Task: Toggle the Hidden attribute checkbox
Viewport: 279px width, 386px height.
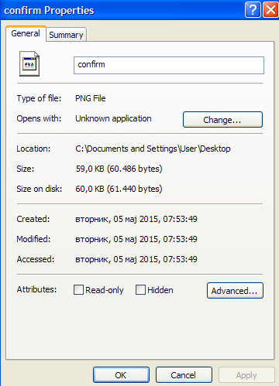Action: (140, 290)
